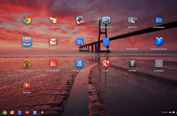The image size is (177, 116).
Task: Launch Buddy FM radio app
Action: [132, 20]
